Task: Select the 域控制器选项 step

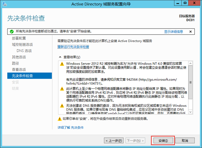Action: click(x=22, y=45)
